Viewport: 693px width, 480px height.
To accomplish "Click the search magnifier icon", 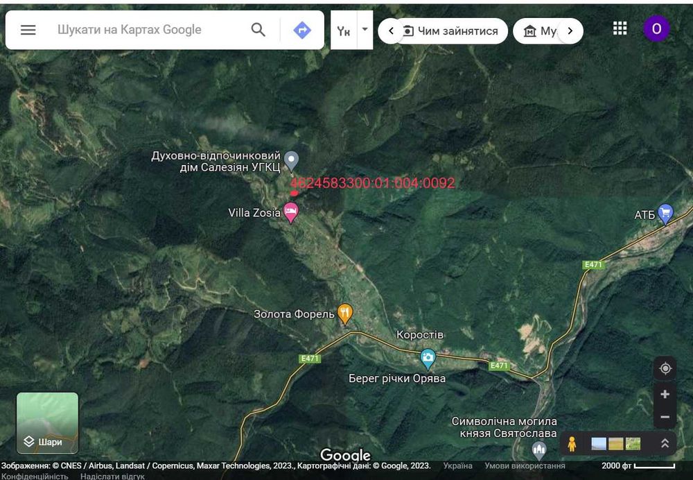I will point(258,30).
